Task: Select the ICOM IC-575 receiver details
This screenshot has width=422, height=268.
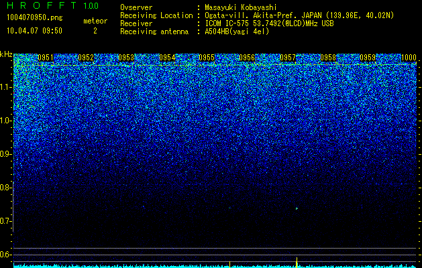Action: click(269, 23)
